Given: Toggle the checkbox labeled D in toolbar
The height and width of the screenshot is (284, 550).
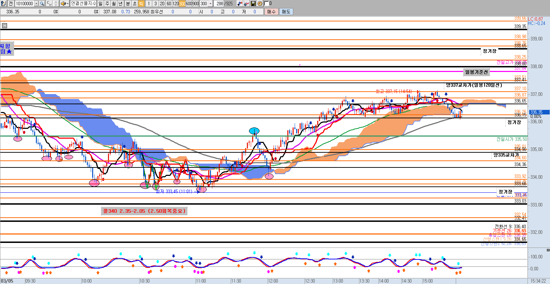Looking at the screenshot, I should click(x=267, y=4).
